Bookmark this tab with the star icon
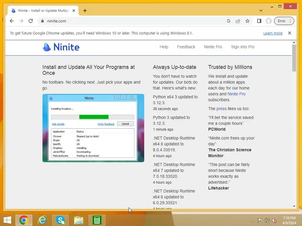 coord(247,21)
